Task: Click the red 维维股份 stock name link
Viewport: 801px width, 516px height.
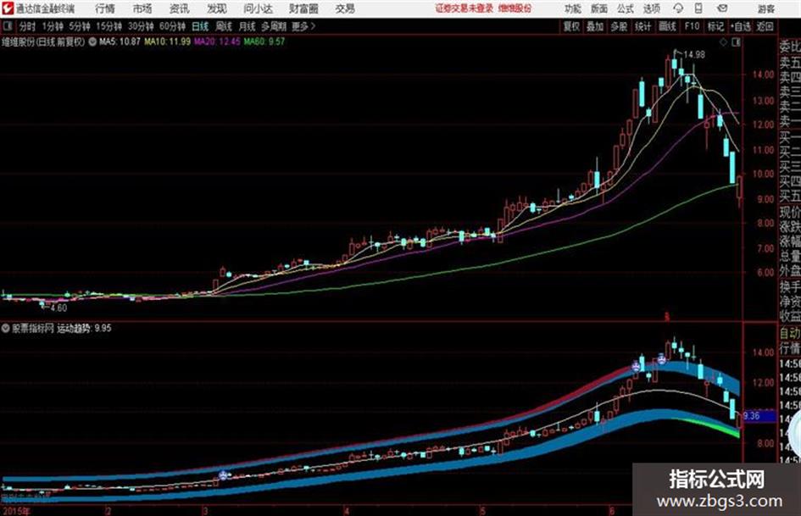Action: tap(515, 8)
